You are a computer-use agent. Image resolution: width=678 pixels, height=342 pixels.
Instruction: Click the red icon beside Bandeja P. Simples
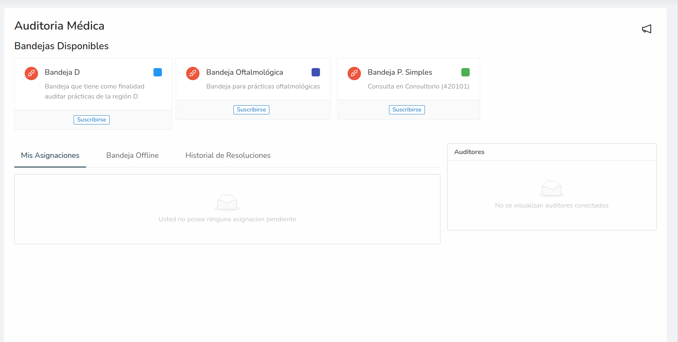tap(354, 73)
